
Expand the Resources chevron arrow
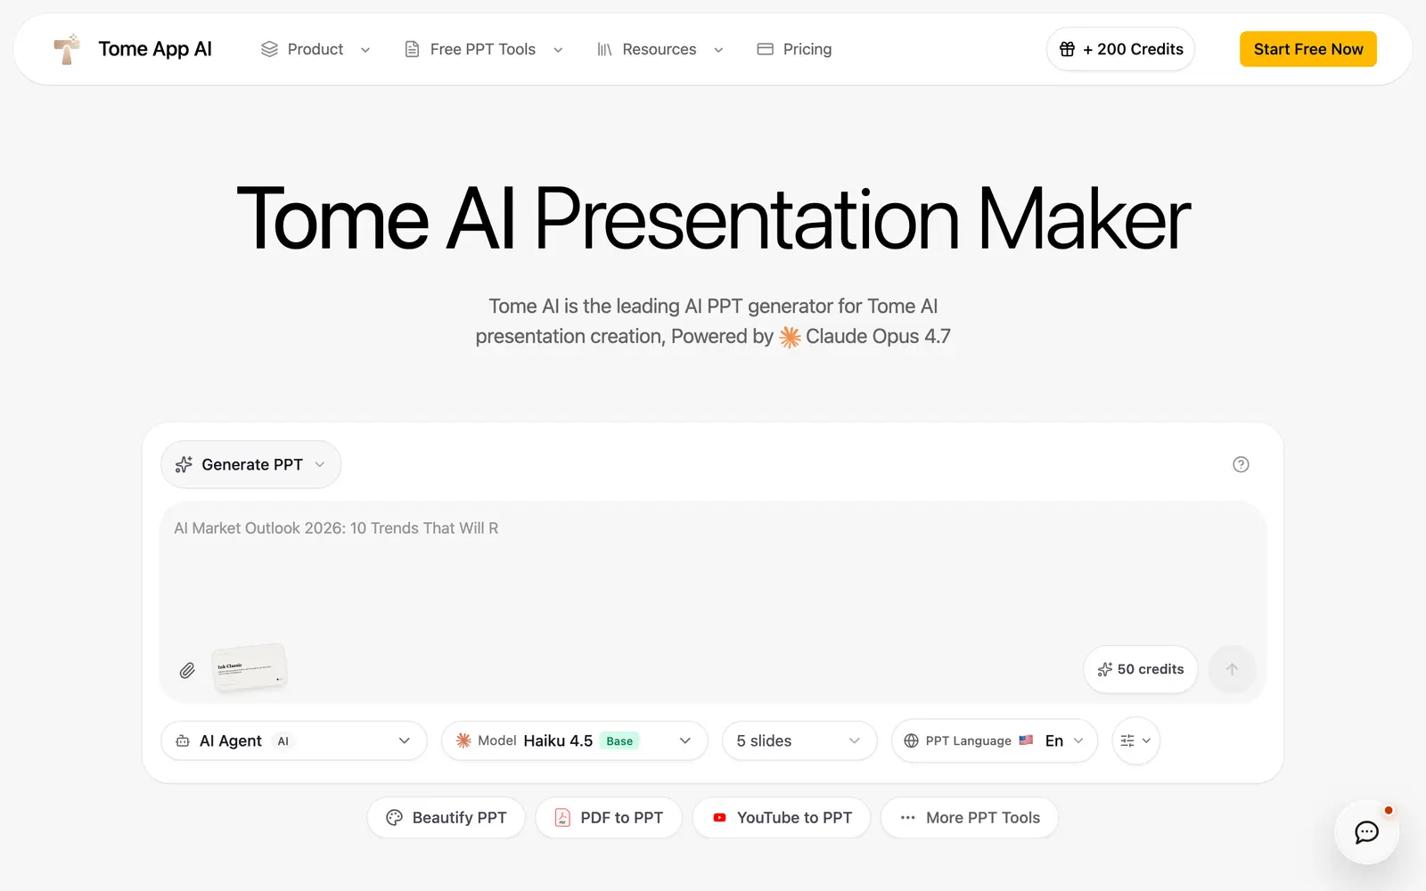coord(718,50)
